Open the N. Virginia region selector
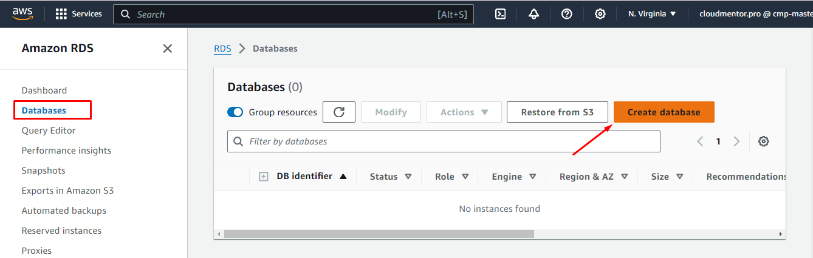 tap(652, 14)
